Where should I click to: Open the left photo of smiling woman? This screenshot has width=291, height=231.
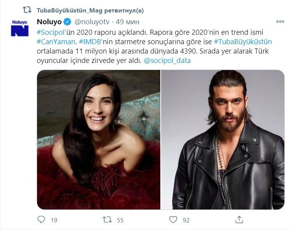99,140
